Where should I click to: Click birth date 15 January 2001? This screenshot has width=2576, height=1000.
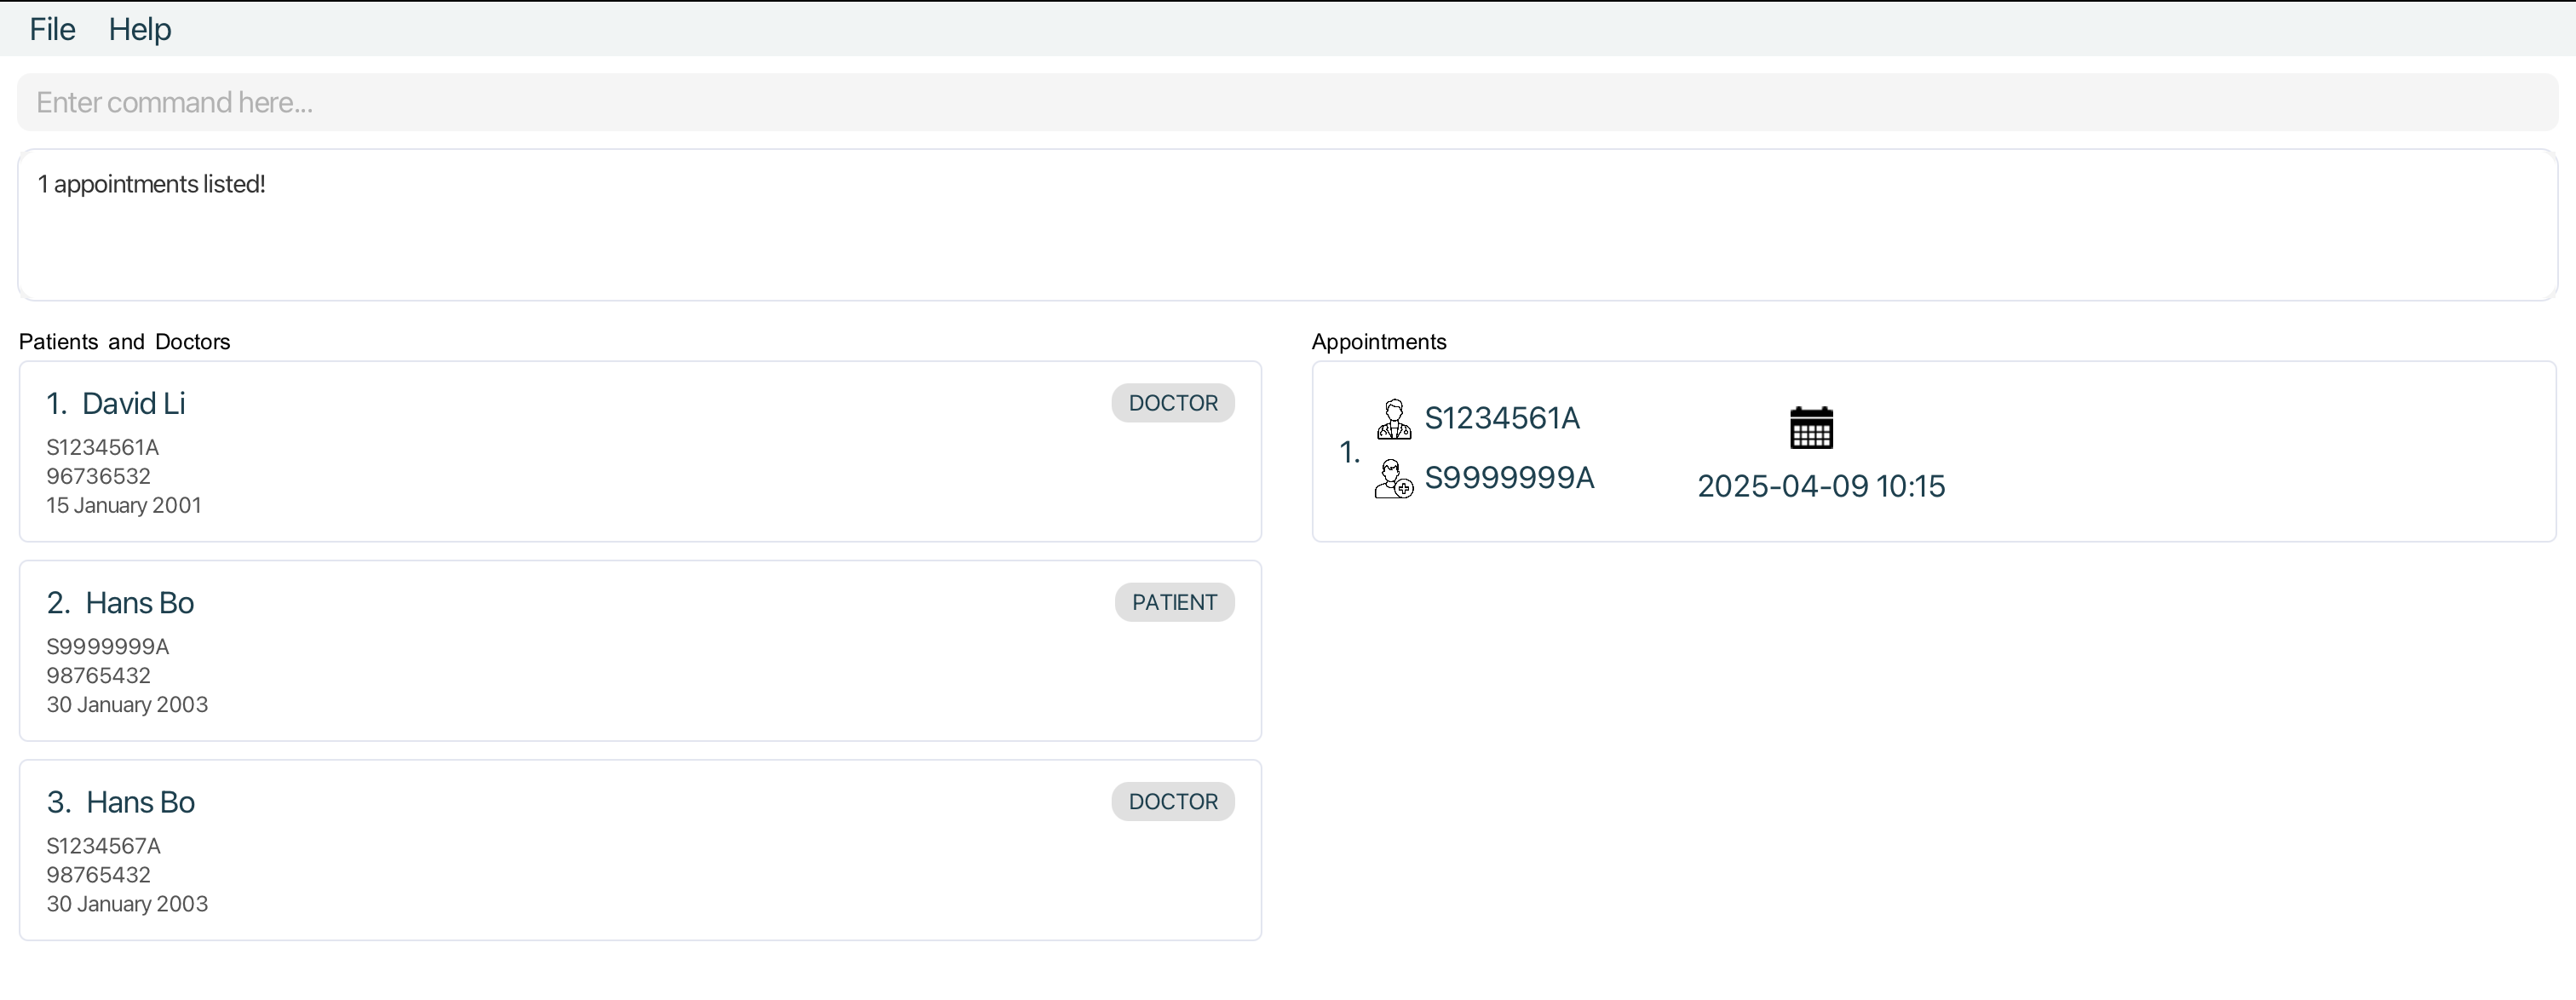tap(124, 505)
